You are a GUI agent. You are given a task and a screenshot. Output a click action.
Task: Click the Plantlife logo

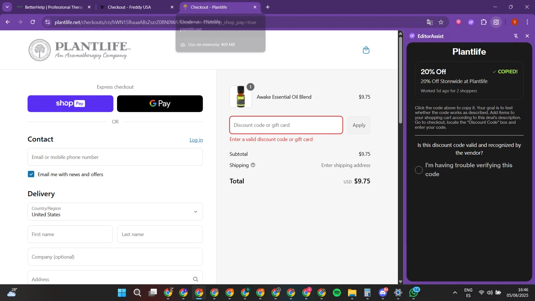pyautogui.click(x=80, y=50)
